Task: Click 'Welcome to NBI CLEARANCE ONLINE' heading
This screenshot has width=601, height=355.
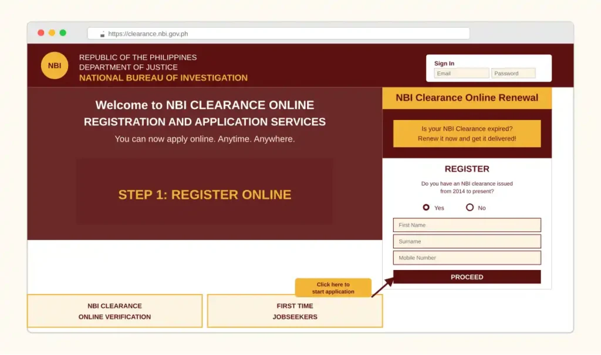Action: coord(205,105)
